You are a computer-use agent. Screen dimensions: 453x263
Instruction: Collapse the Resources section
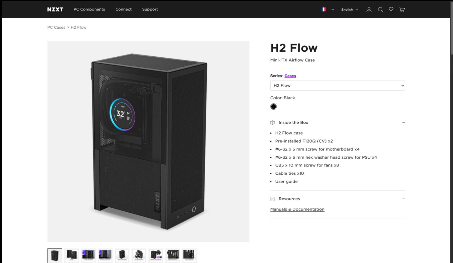coord(403,199)
